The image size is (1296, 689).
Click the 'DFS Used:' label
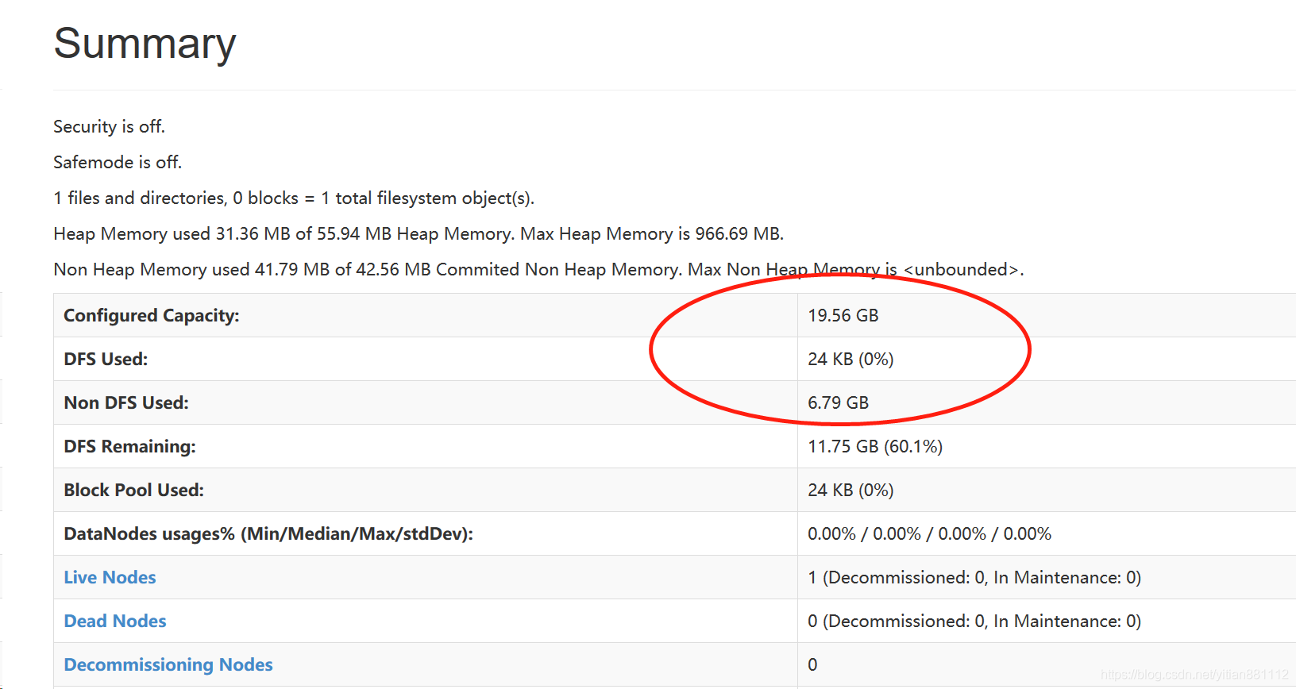(106, 359)
